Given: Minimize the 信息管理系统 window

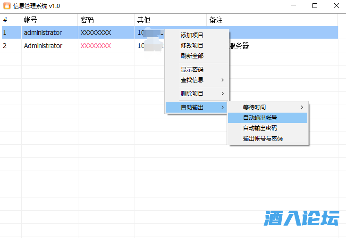Looking at the screenshot, I should tap(294, 6).
